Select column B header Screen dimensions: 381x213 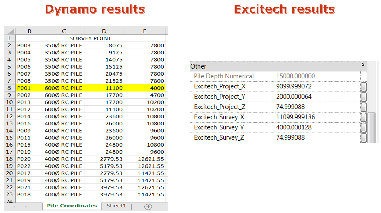point(30,31)
